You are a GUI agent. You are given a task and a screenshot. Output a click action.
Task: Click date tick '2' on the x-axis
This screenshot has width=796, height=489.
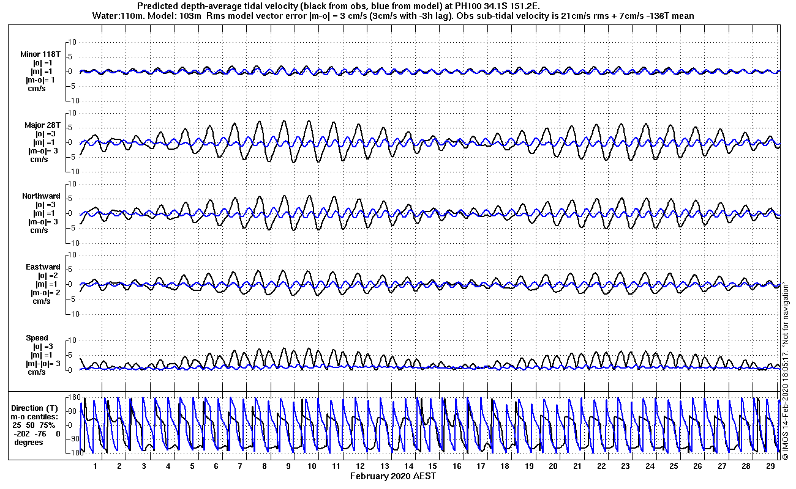[119, 466]
